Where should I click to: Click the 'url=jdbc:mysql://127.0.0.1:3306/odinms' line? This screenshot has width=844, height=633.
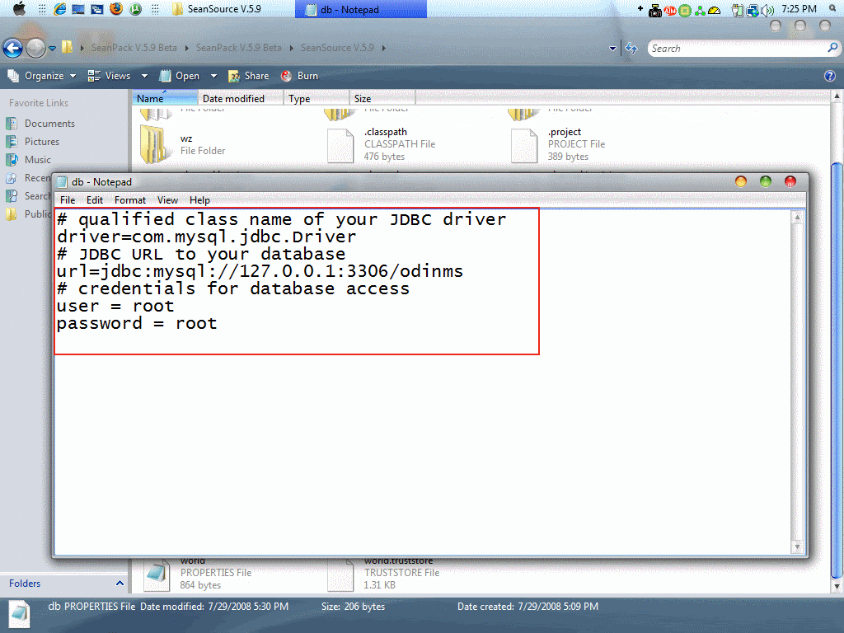pyautogui.click(x=260, y=271)
